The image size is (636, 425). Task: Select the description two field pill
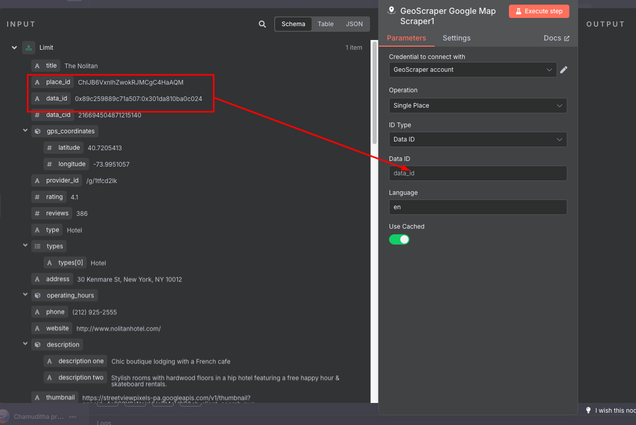pos(75,377)
